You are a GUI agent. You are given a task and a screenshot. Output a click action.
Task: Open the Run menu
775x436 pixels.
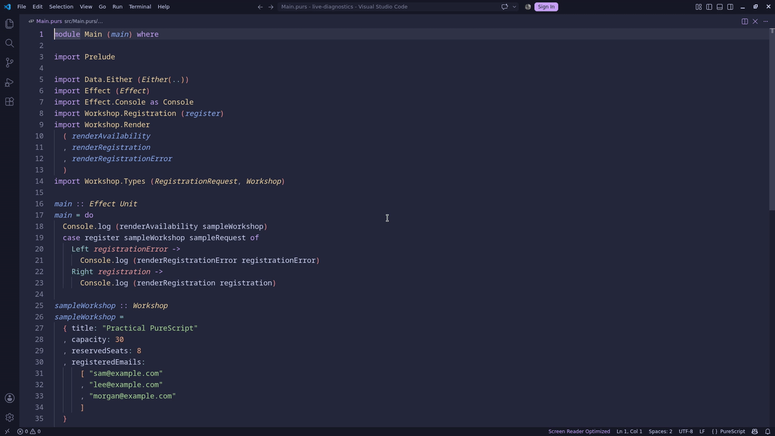pos(117,7)
